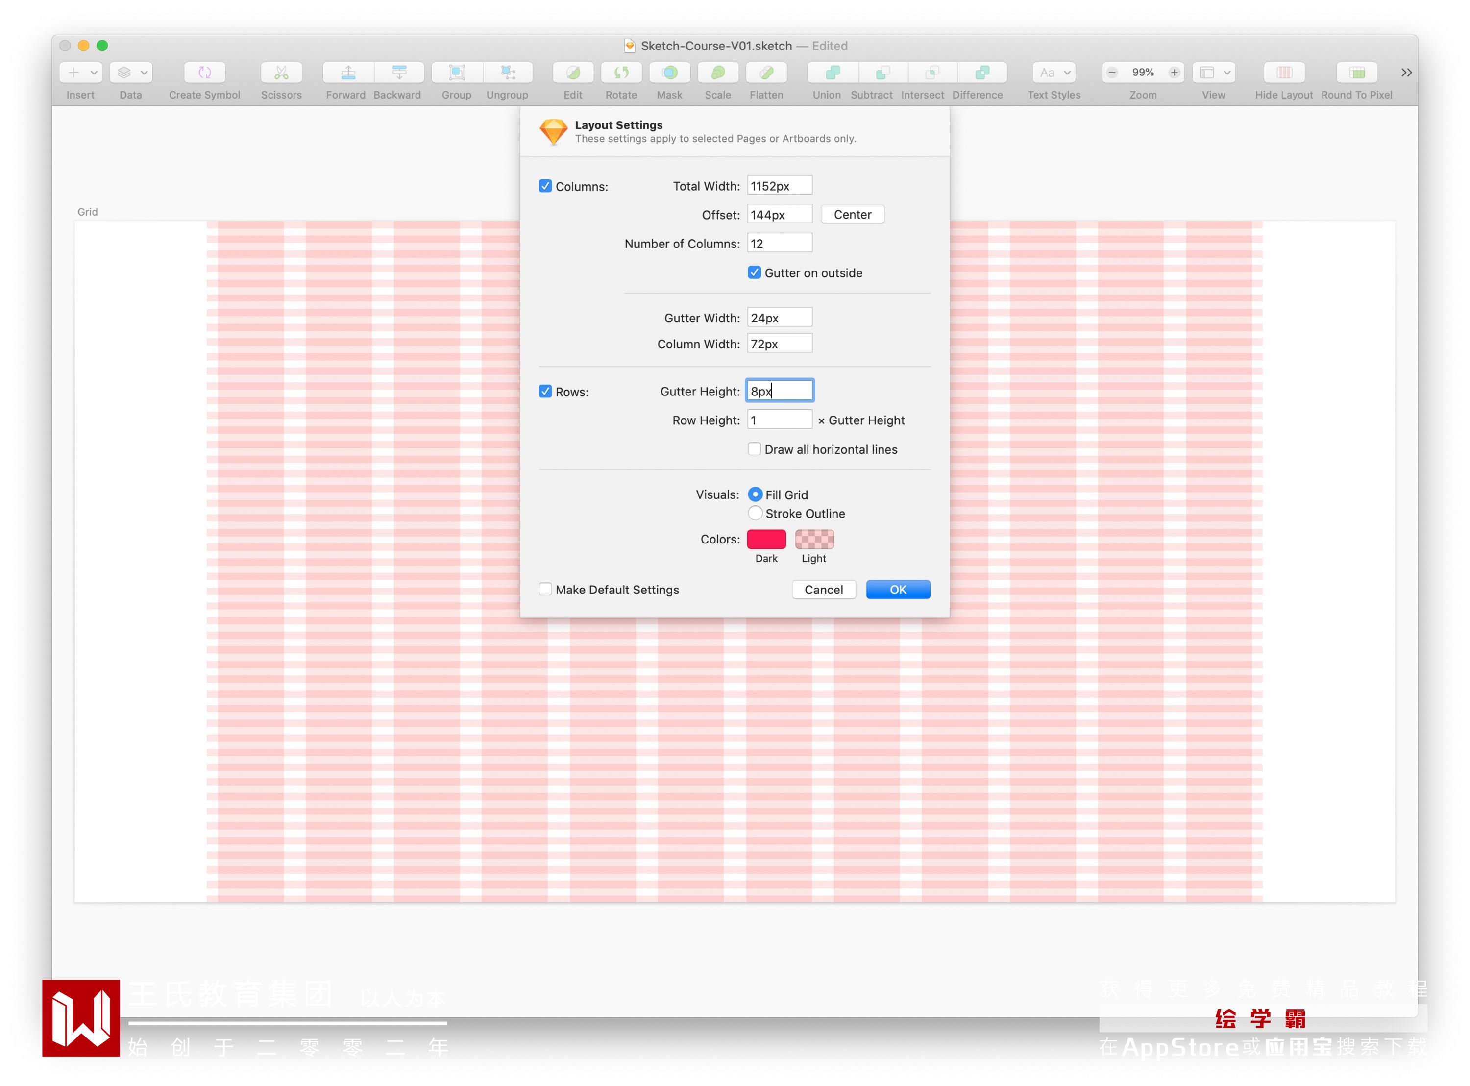Check Make Default Settings
The height and width of the screenshot is (1086, 1470).
545,589
